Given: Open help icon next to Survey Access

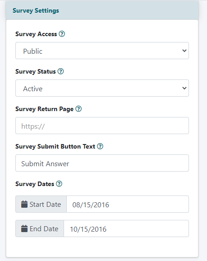Looking at the screenshot, I should click(x=62, y=34).
